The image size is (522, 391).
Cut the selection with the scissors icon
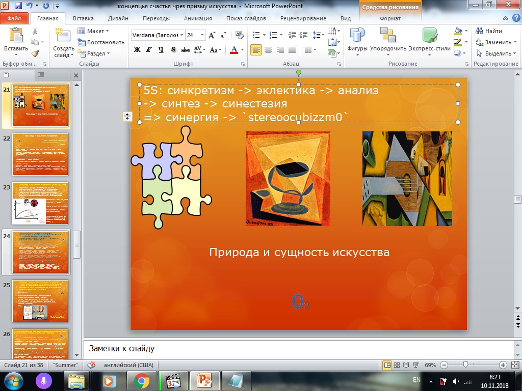coord(35,31)
